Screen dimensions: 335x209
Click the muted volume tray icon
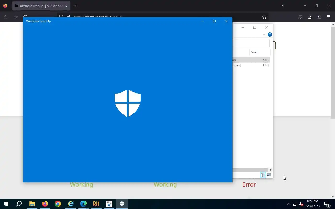pyautogui.click(x=301, y=204)
